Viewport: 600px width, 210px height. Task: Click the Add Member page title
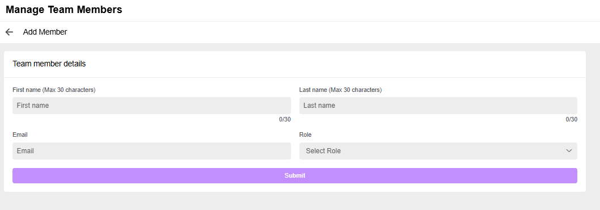45,32
